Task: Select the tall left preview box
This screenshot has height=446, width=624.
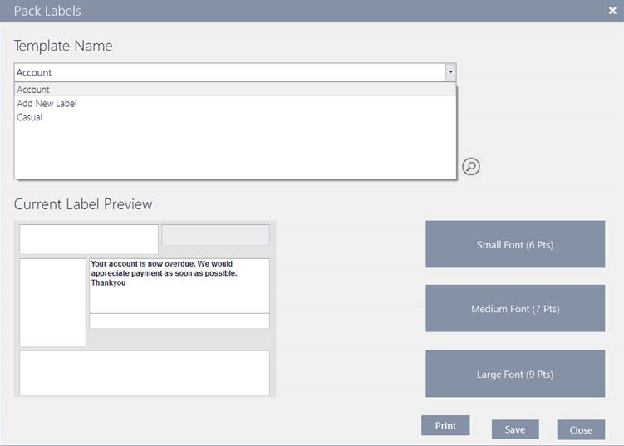Action: pos(52,302)
